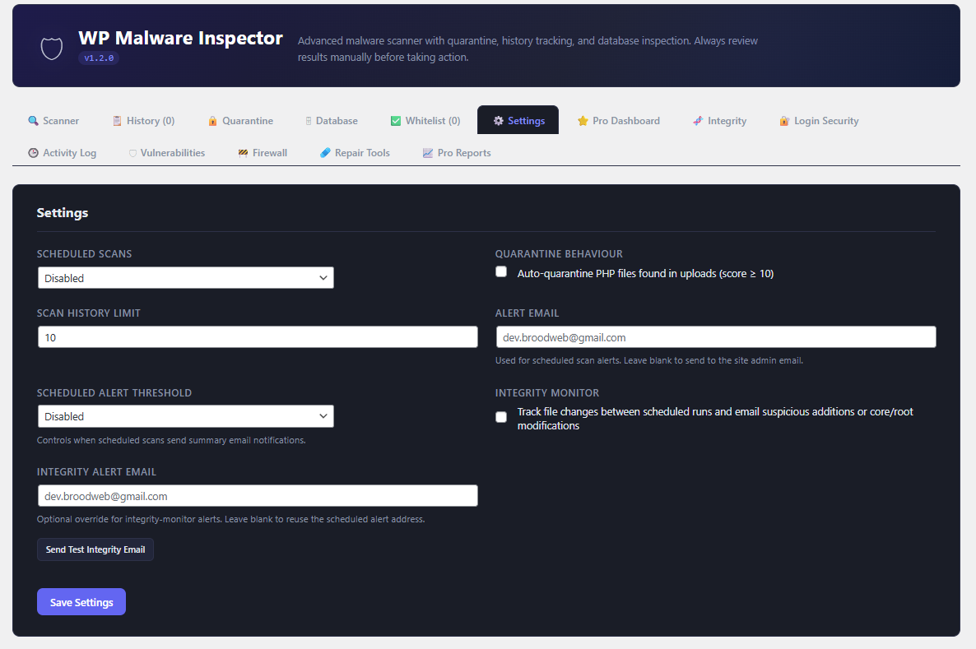This screenshot has width=976, height=649.
Task: Click the Scanner magnifying glass icon
Action: pyautogui.click(x=34, y=121)
